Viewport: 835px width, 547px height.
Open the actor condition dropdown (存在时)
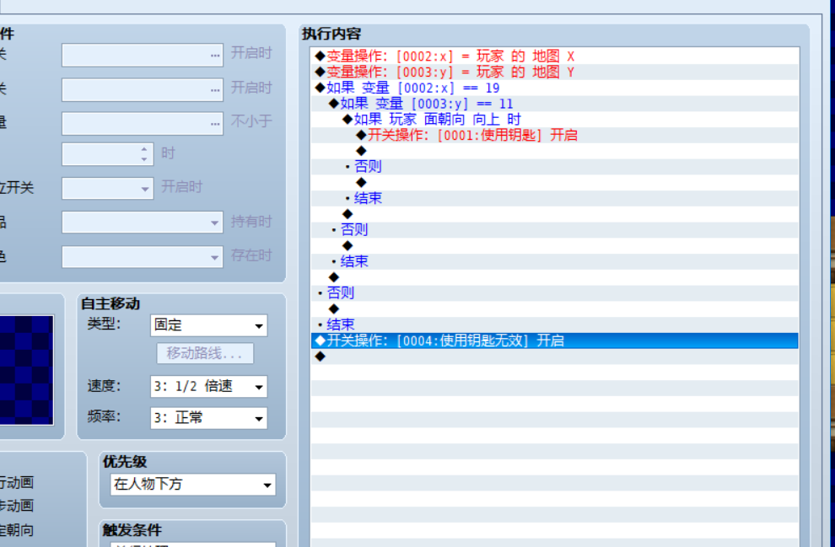143,257
